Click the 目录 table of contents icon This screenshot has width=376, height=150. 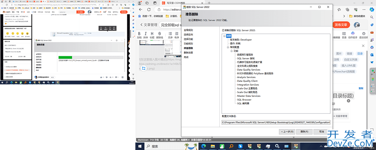344,35
